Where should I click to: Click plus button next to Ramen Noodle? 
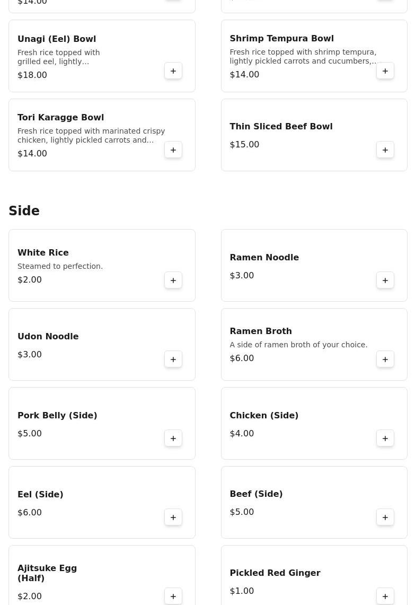385,280
